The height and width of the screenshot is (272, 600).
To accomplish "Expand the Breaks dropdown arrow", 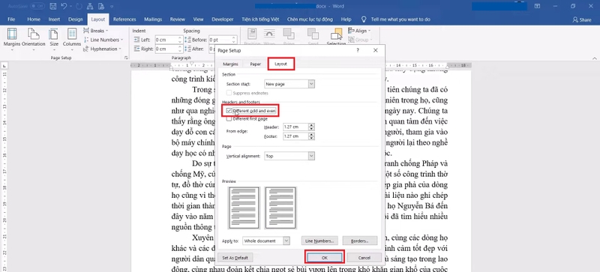I will pos(106,31).
